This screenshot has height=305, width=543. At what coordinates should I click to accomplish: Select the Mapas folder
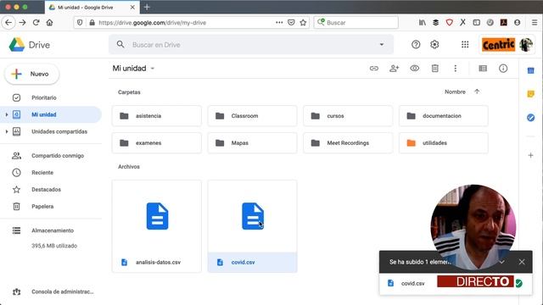(253, 143)
